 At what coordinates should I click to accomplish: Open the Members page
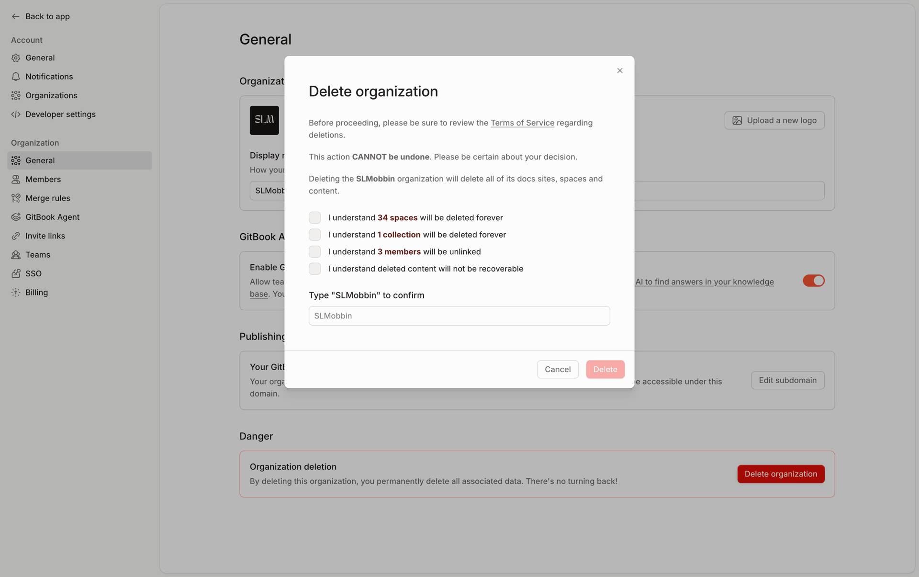click(79, 180)
